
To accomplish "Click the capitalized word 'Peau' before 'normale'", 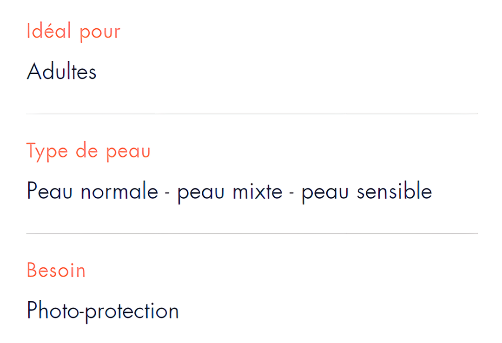I will tap(50, 190).
